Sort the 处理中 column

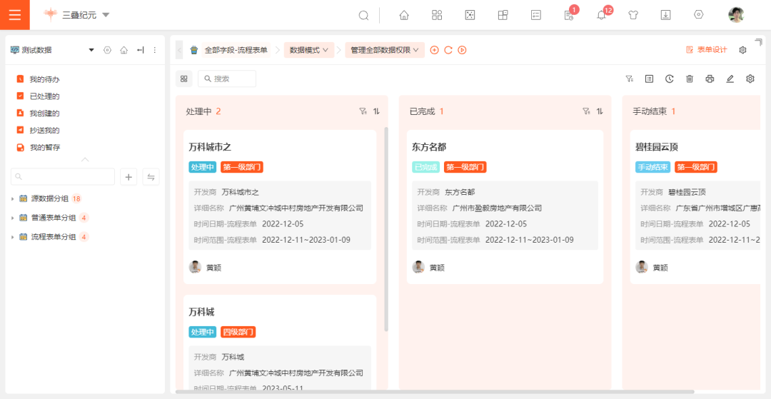(x=377, y=111)
